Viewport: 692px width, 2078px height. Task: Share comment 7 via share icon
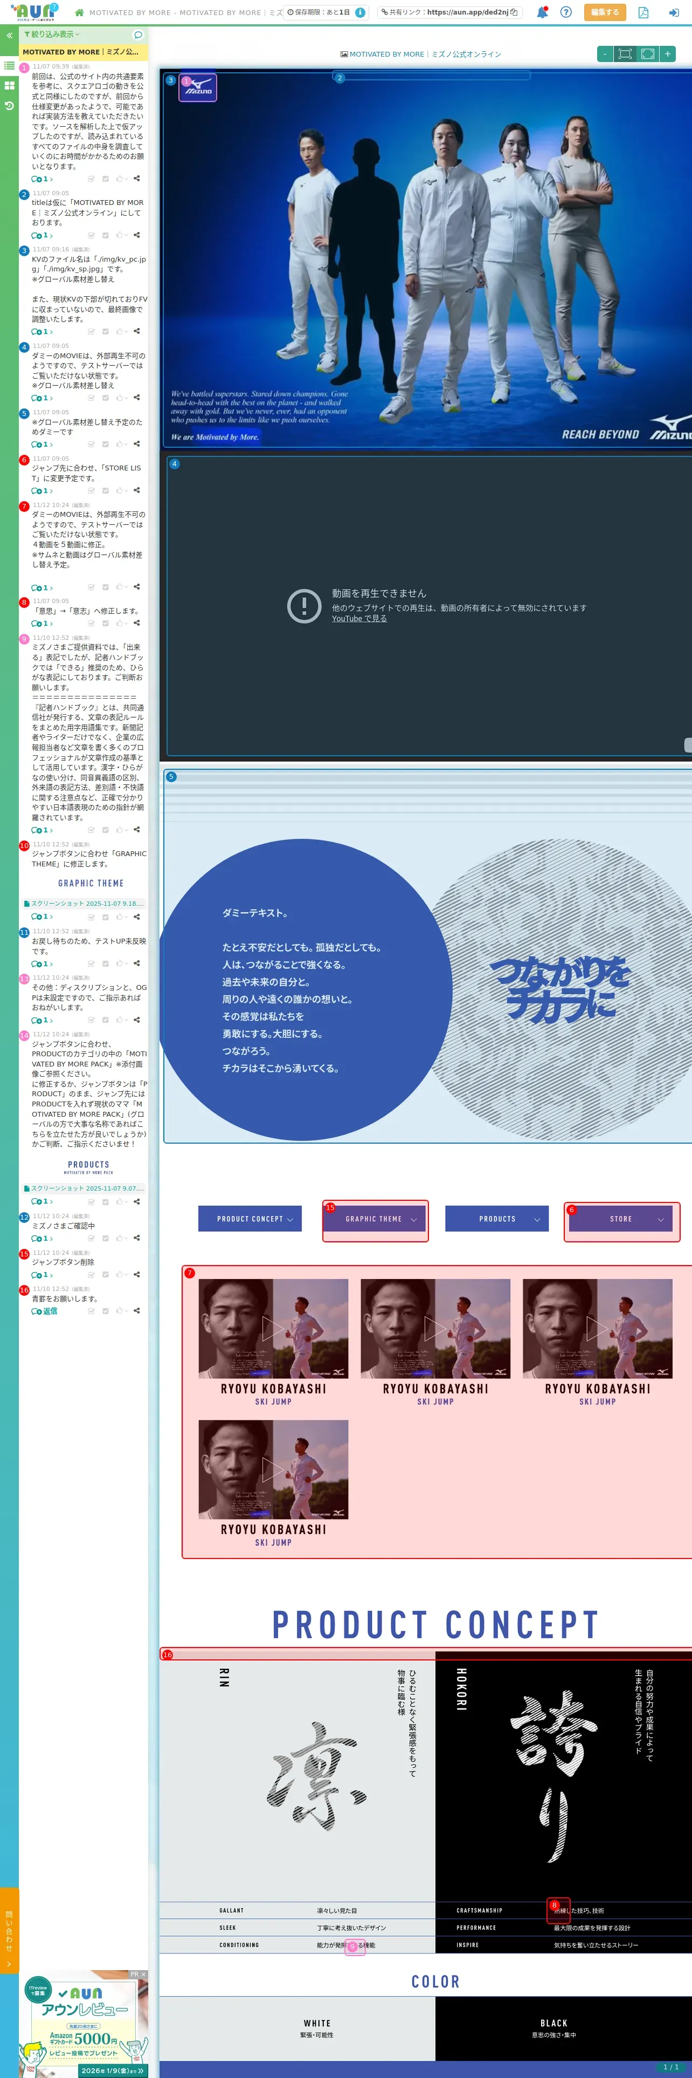(x=136, y=586)
